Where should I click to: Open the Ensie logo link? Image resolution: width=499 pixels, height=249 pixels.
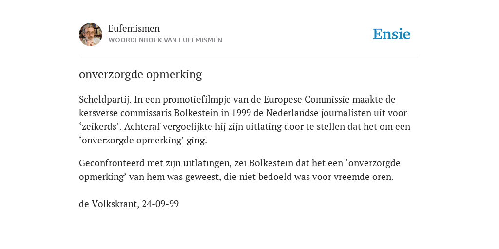(391, 34)
